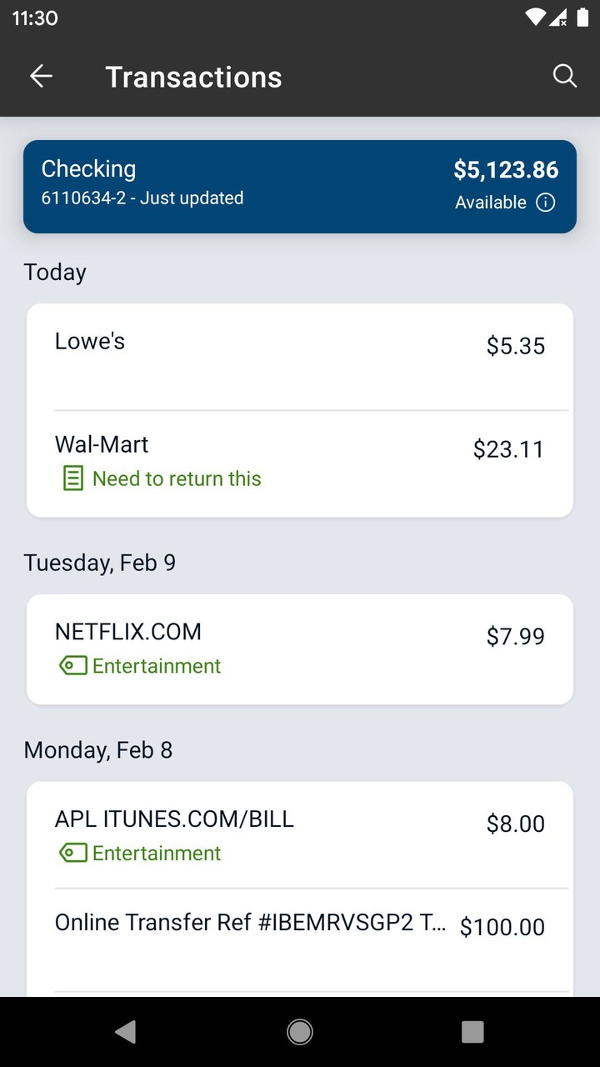
Task: Open the Lowe's transaction
Action: click(300, 357)
